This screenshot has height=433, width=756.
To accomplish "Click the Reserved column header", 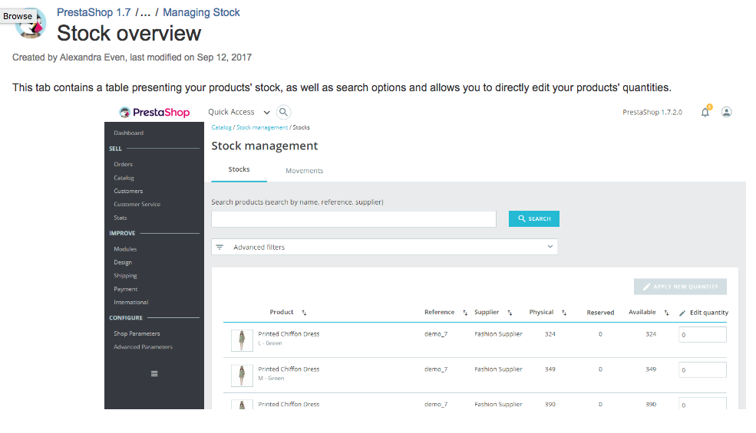I will pos(600,313).
